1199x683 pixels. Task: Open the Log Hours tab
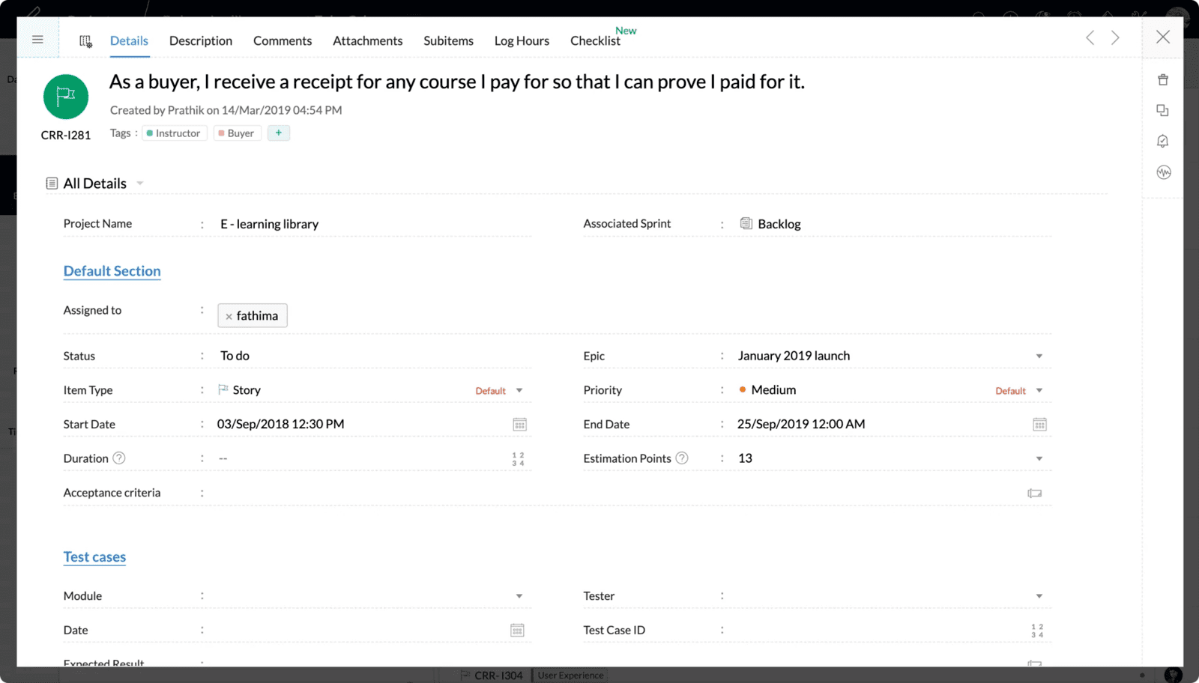coord(522,41)
